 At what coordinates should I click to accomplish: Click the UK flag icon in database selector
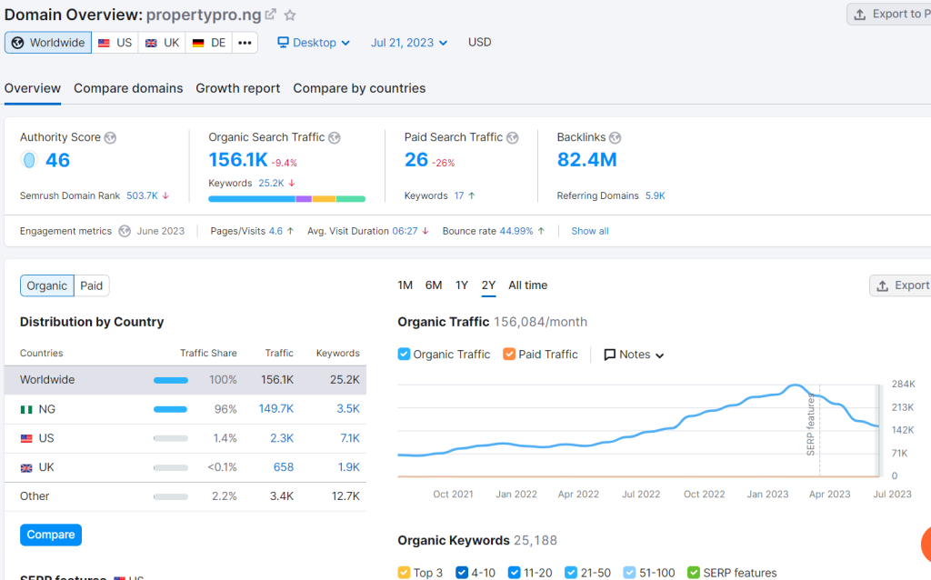tap(152, 43)
